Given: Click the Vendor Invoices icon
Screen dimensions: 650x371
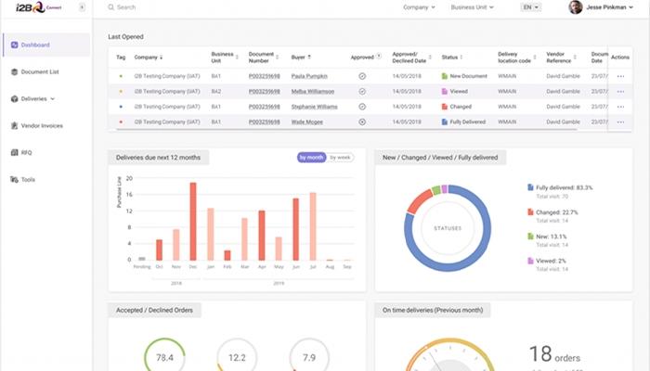Looking at the screenshot, I should (x=14, y=125).
